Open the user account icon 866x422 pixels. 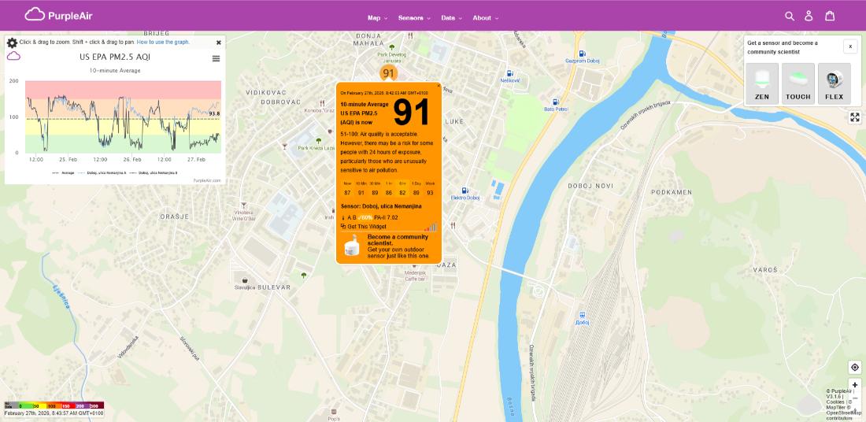pyautogui.click(x=809, y=16)
